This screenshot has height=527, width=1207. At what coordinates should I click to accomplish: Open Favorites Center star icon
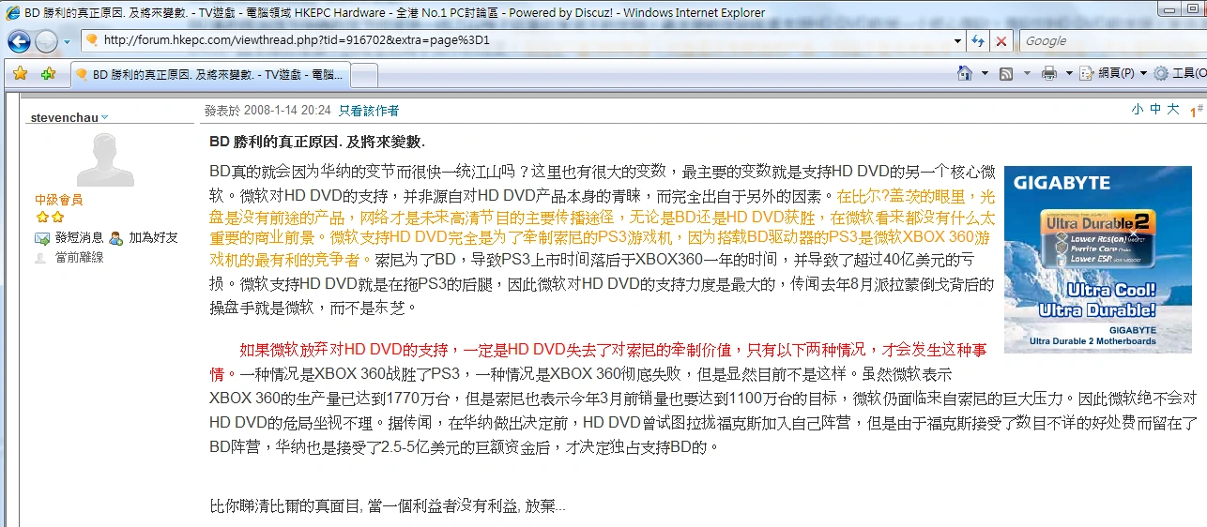[20, 73]
